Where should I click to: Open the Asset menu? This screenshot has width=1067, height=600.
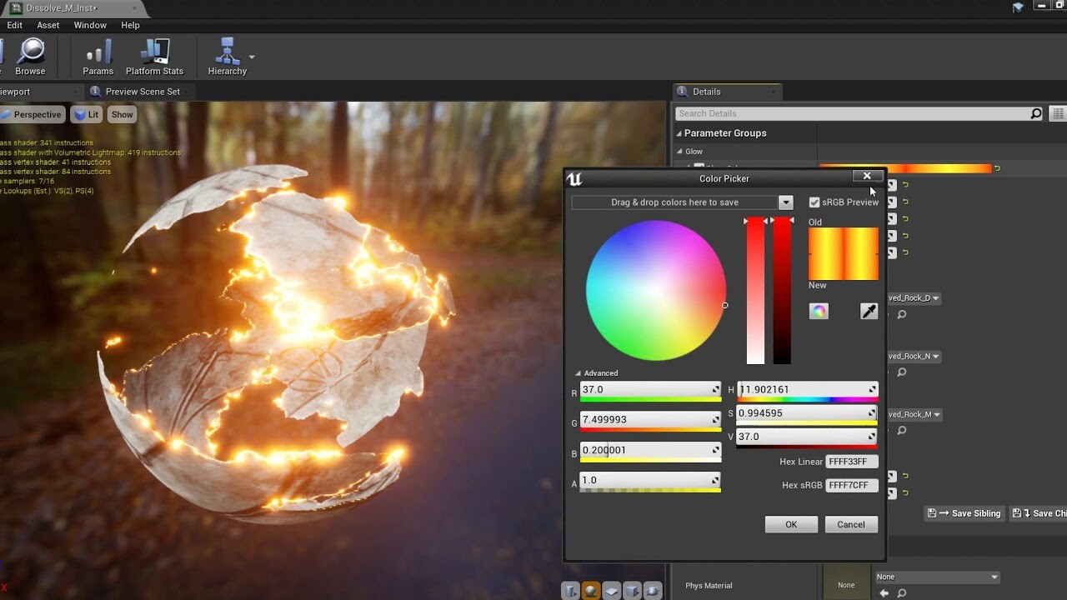[48, 25]
